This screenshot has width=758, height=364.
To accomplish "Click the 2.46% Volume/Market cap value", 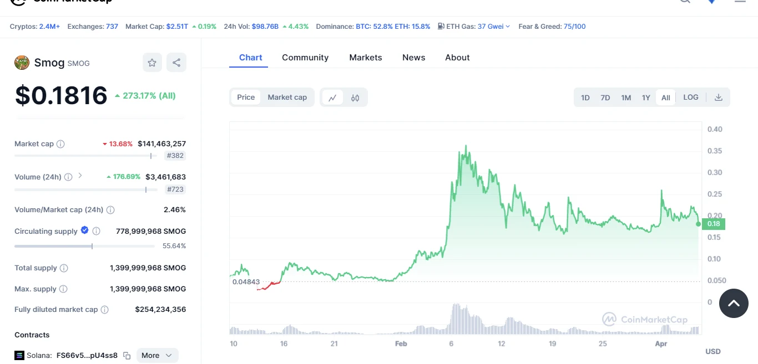I will click(175, 210).
